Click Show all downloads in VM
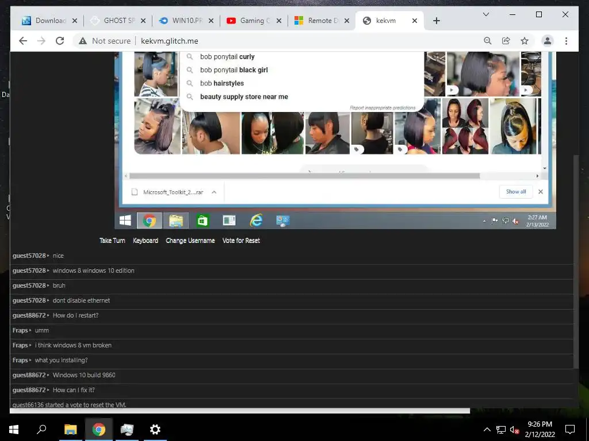 (x=516, y=192)
